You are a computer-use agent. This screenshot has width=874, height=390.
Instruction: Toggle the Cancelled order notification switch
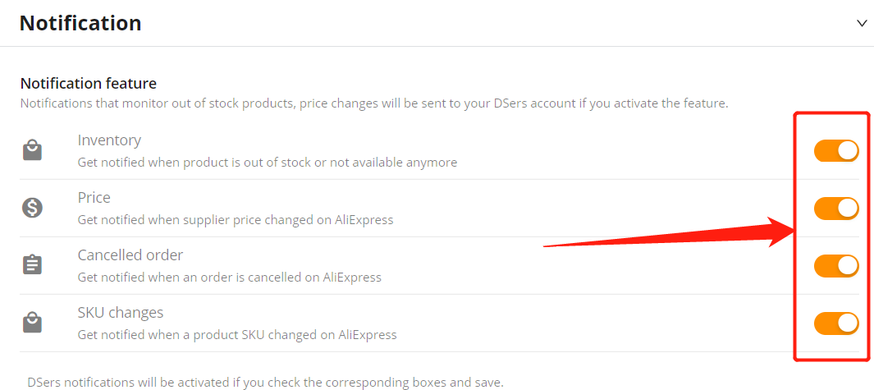(x=836, y=265)
